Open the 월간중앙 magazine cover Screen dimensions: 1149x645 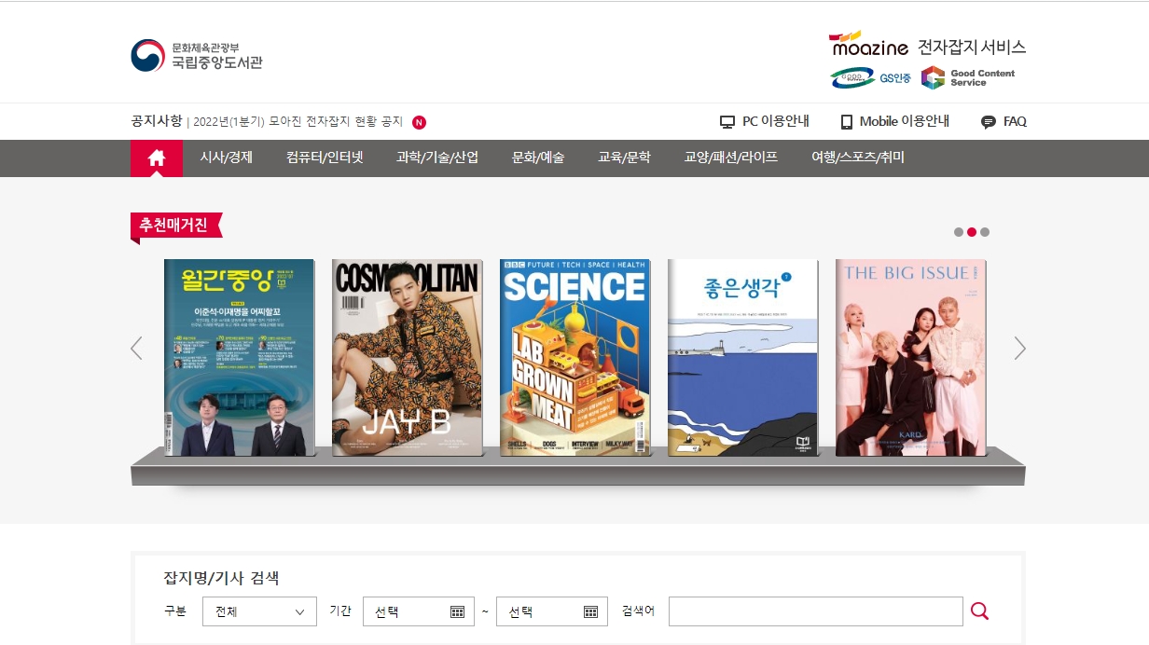click(x=240, y=358)
